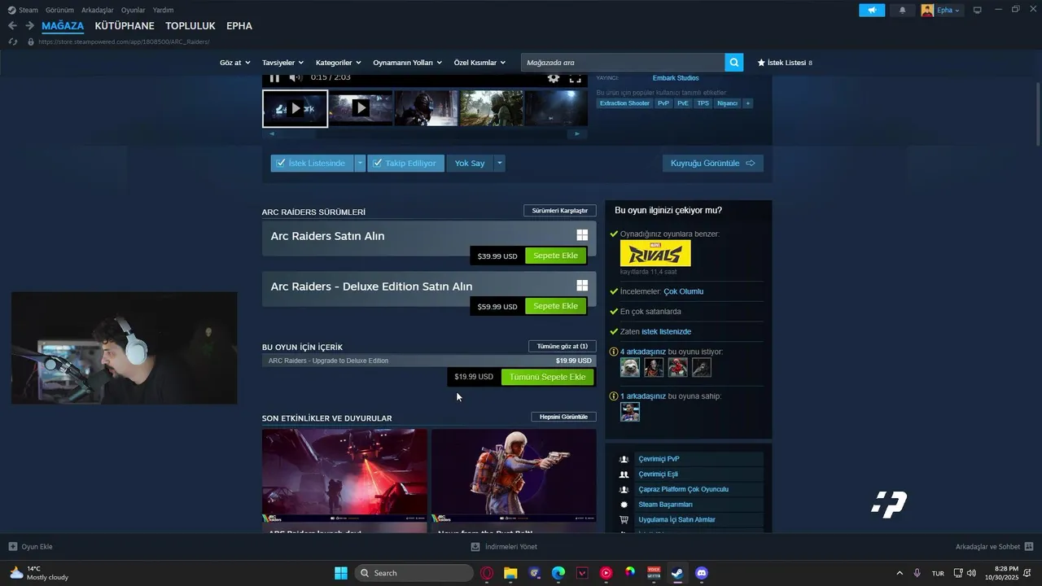Click Oyun Ekle at bottom left

(30, 547)
